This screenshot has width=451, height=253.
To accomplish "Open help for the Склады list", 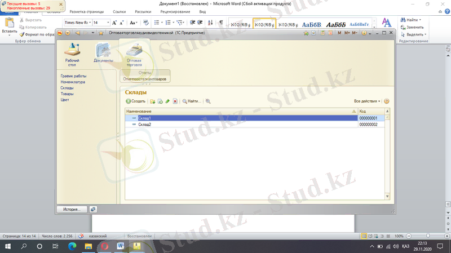I will point(387,101).
